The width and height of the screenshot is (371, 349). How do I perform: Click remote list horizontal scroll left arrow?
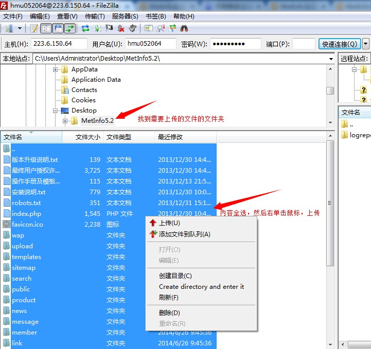[x=343, y=344]
